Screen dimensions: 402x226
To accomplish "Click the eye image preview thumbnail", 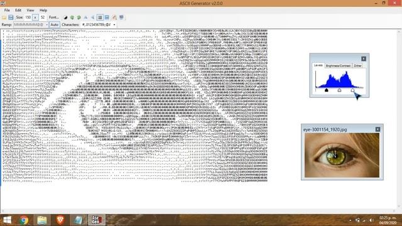I will coord(342,155).
